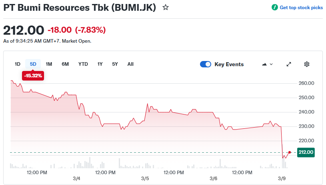Viewport: 326px width, 185px height.
Task: Click the green 212.00 current price label
Action: tap(306, 152)
